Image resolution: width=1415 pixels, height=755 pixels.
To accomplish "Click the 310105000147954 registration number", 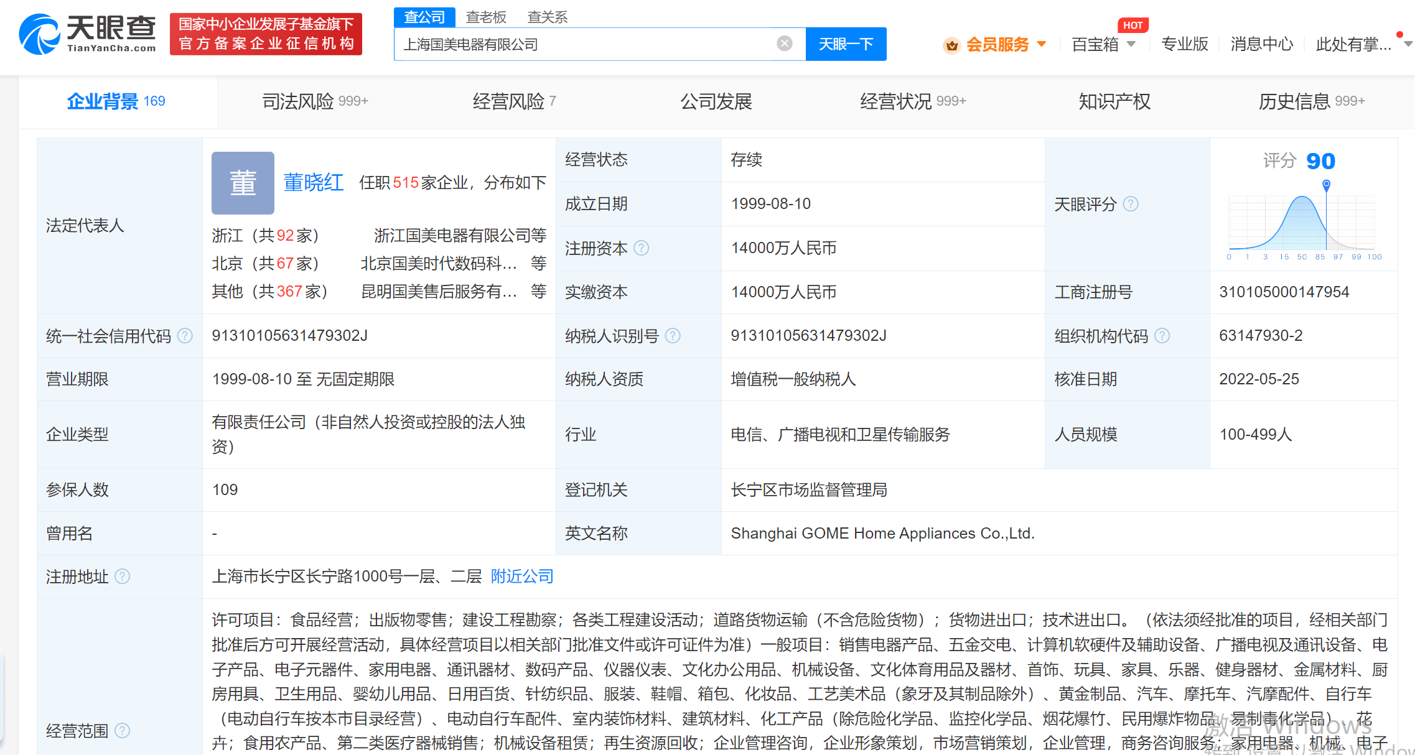I will [1284, 292].
